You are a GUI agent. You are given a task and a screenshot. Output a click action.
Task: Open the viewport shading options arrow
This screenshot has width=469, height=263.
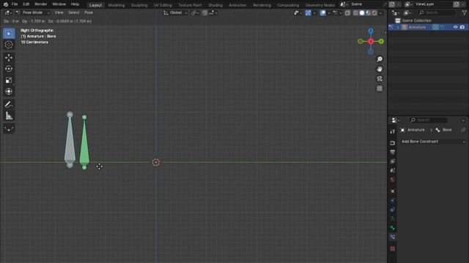pos(381,13)
